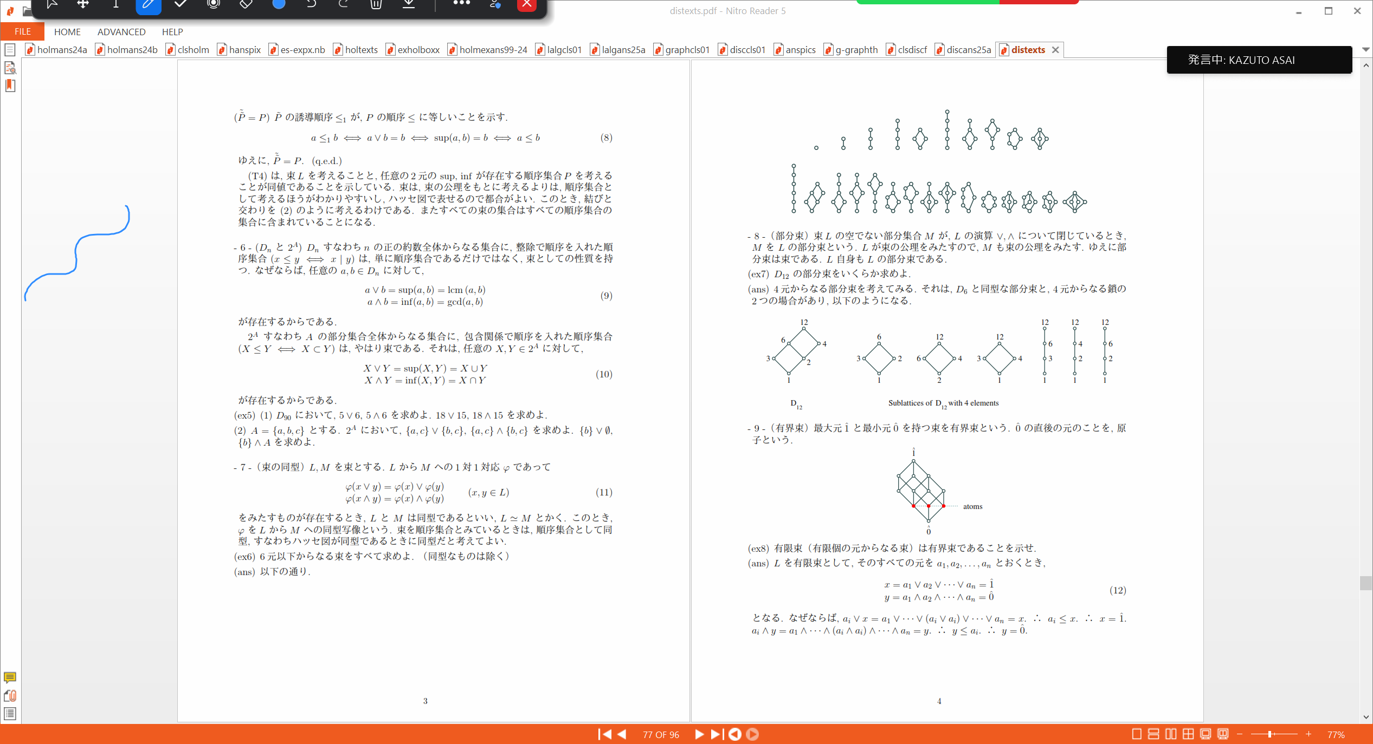Close the distexts document tab
Viewport: 1373px width, 744px height.
tap(1055, 50)
